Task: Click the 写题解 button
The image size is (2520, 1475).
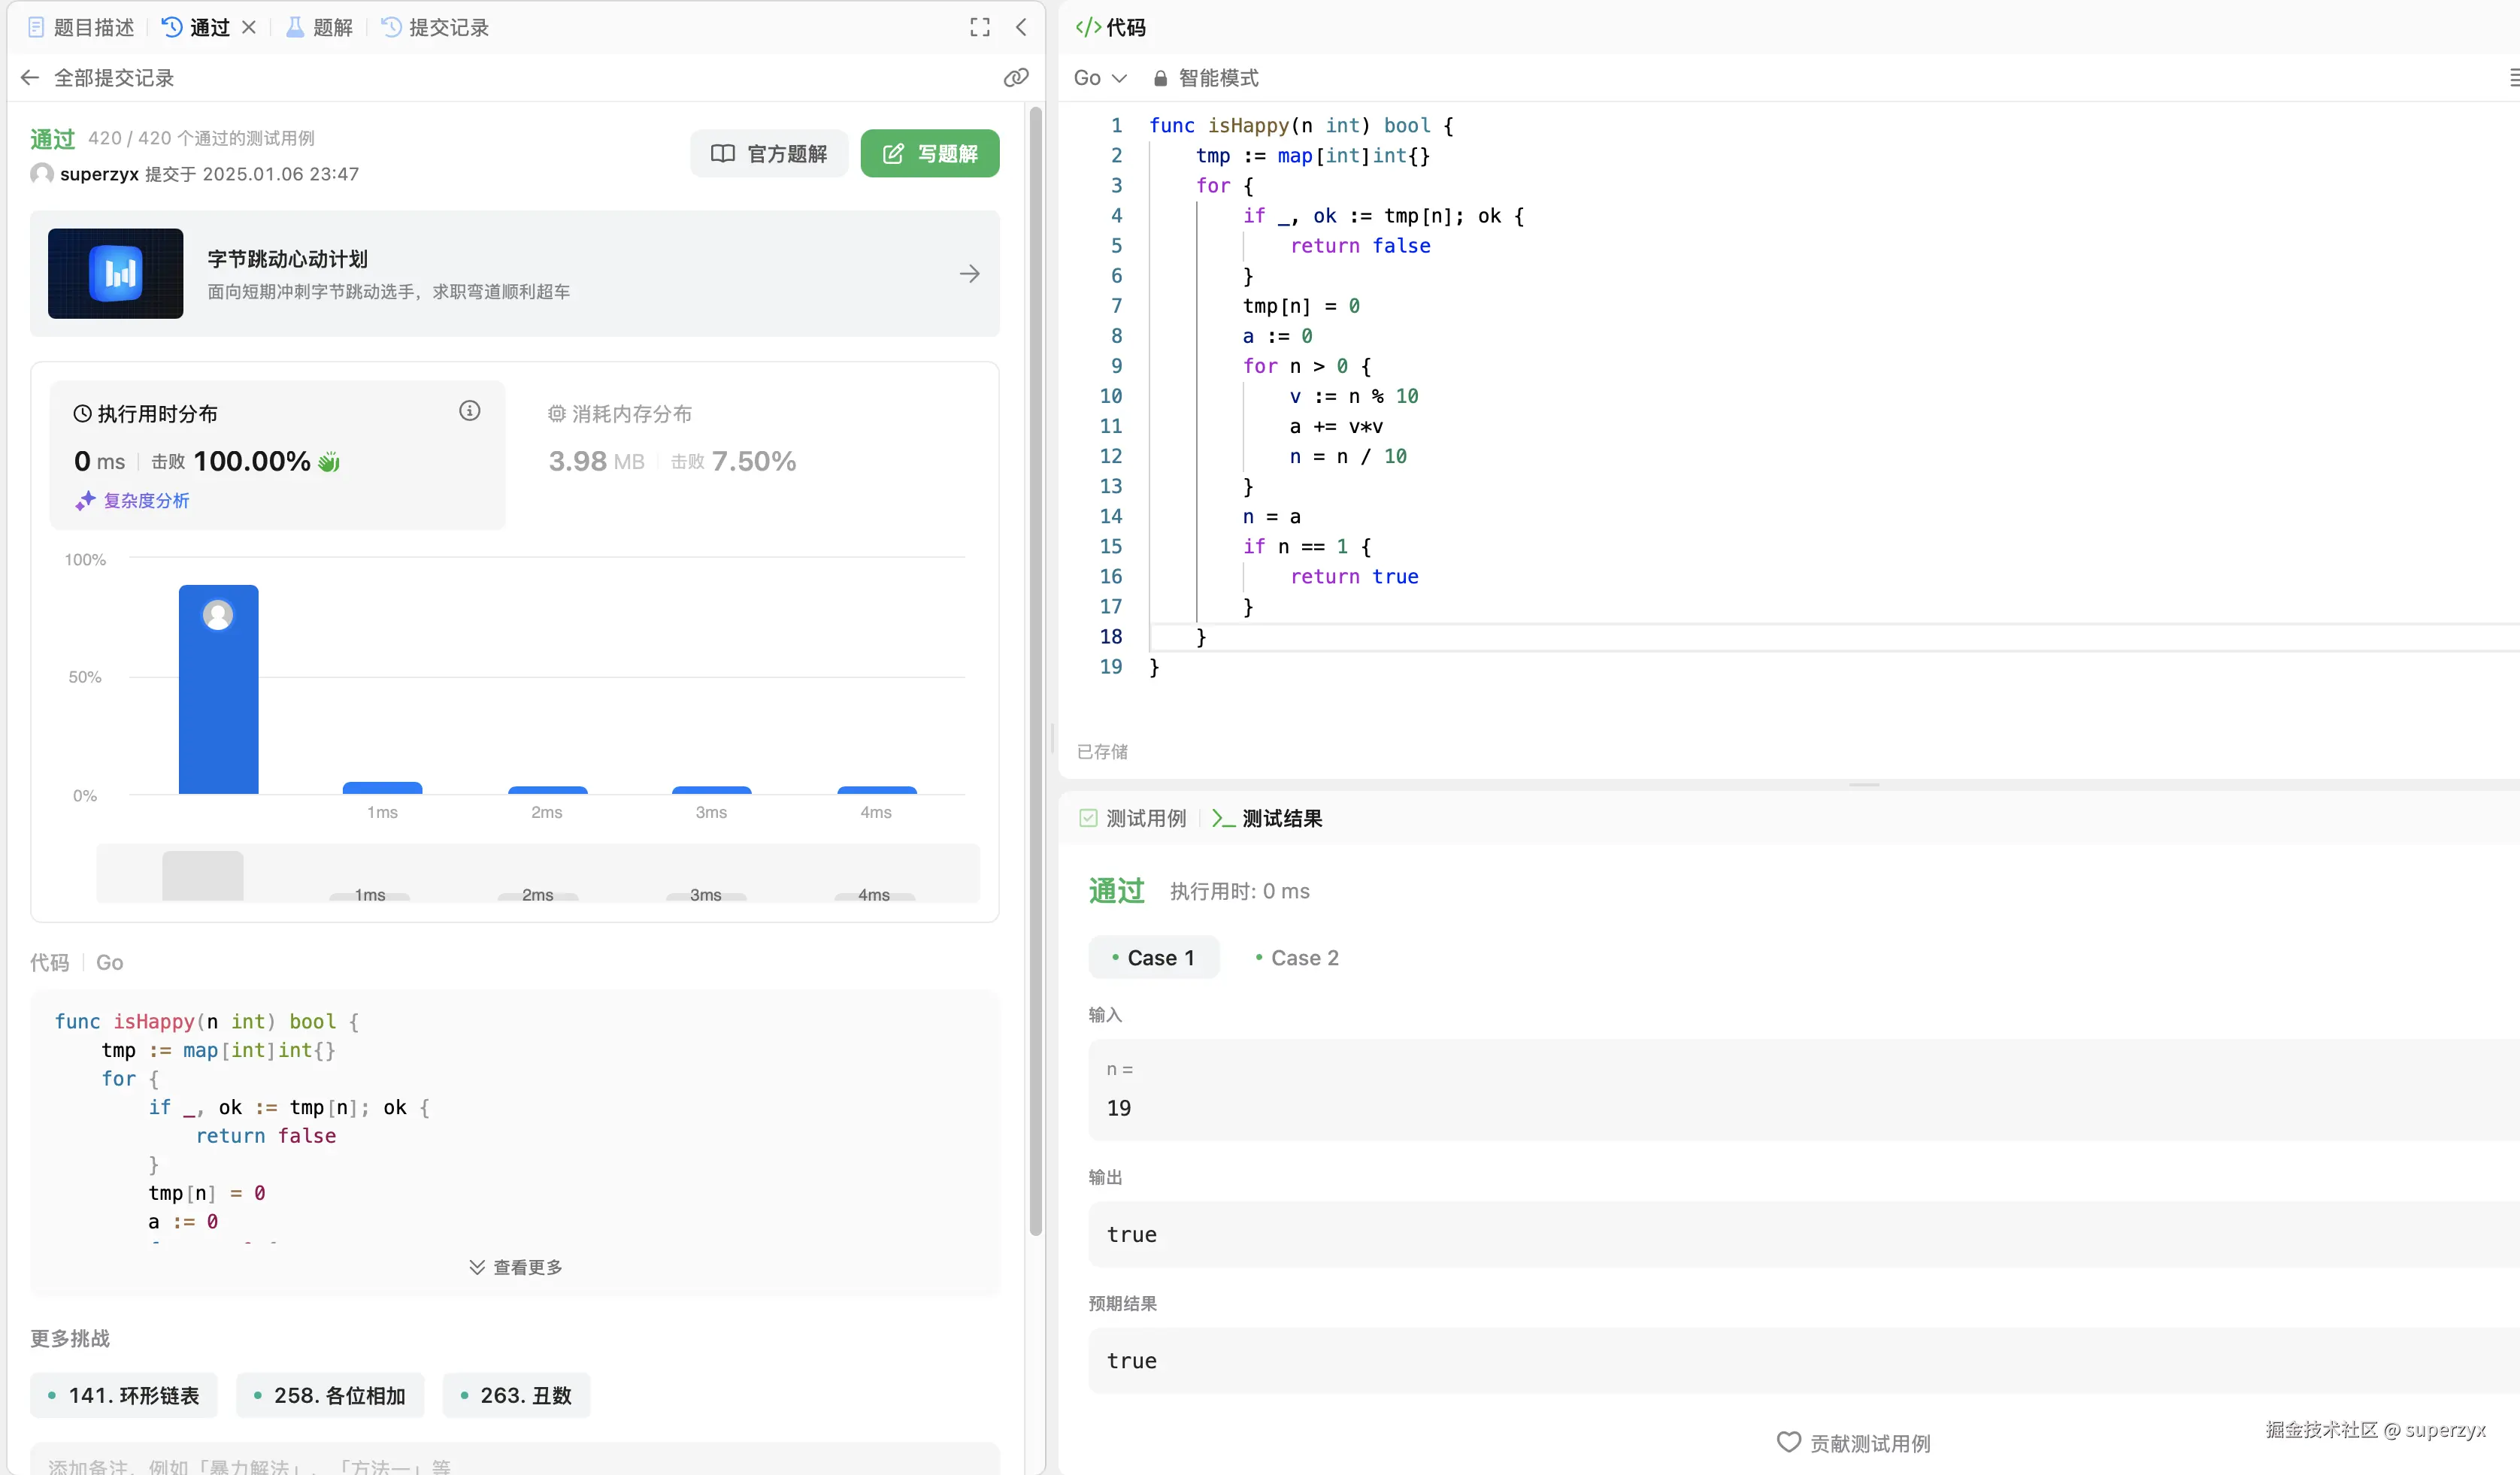Action: coord(930,153)
